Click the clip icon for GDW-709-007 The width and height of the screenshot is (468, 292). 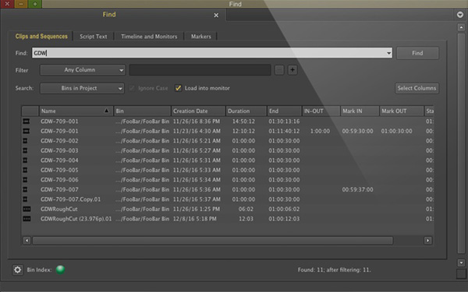pyautogui.click(x=26, y=189)
